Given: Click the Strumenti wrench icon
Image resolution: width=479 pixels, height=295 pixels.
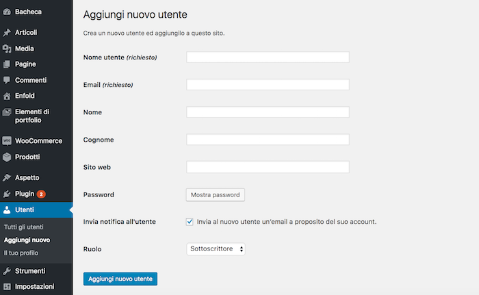Looking at the screenshot, I should pos(7,271).
